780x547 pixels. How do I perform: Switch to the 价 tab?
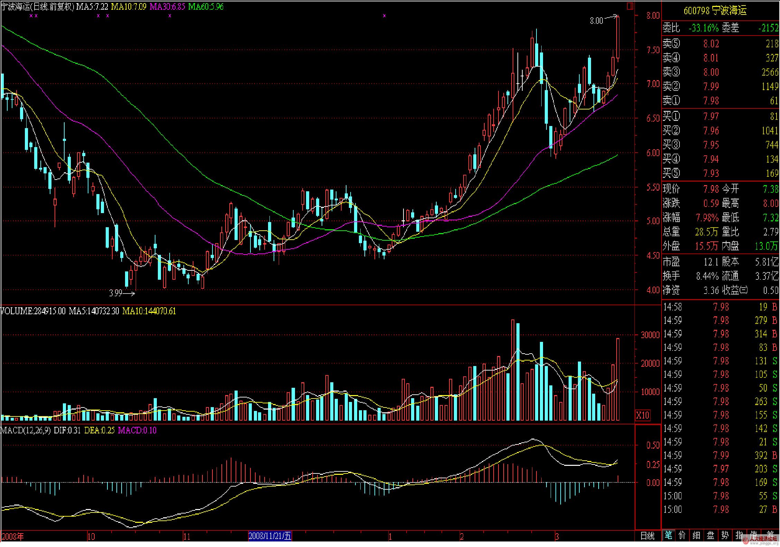coord(682,535)
